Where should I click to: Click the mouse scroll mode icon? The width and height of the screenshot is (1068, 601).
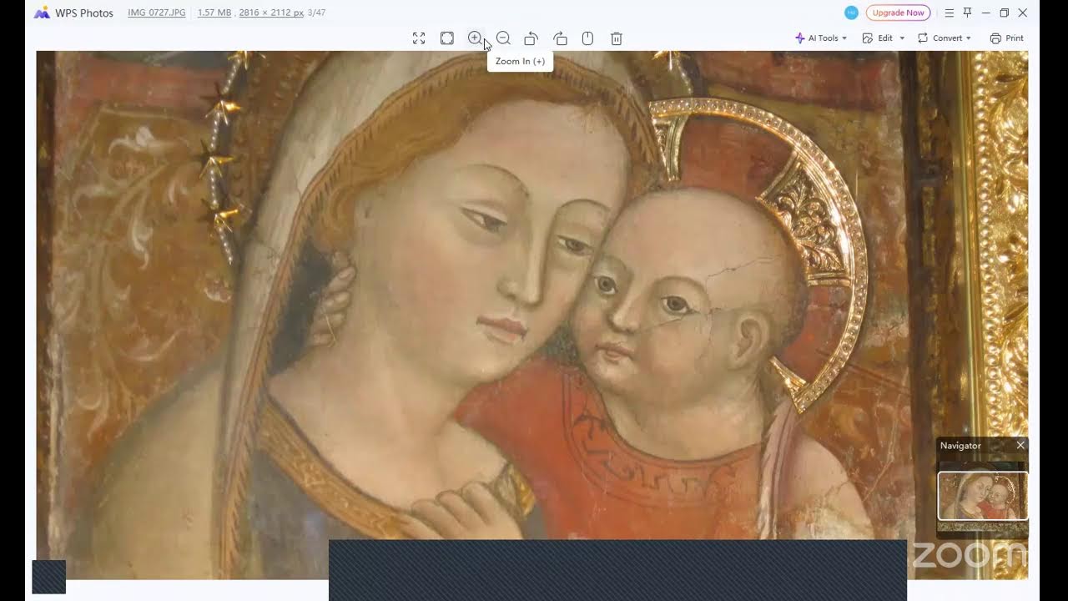(x=587, y=38)
